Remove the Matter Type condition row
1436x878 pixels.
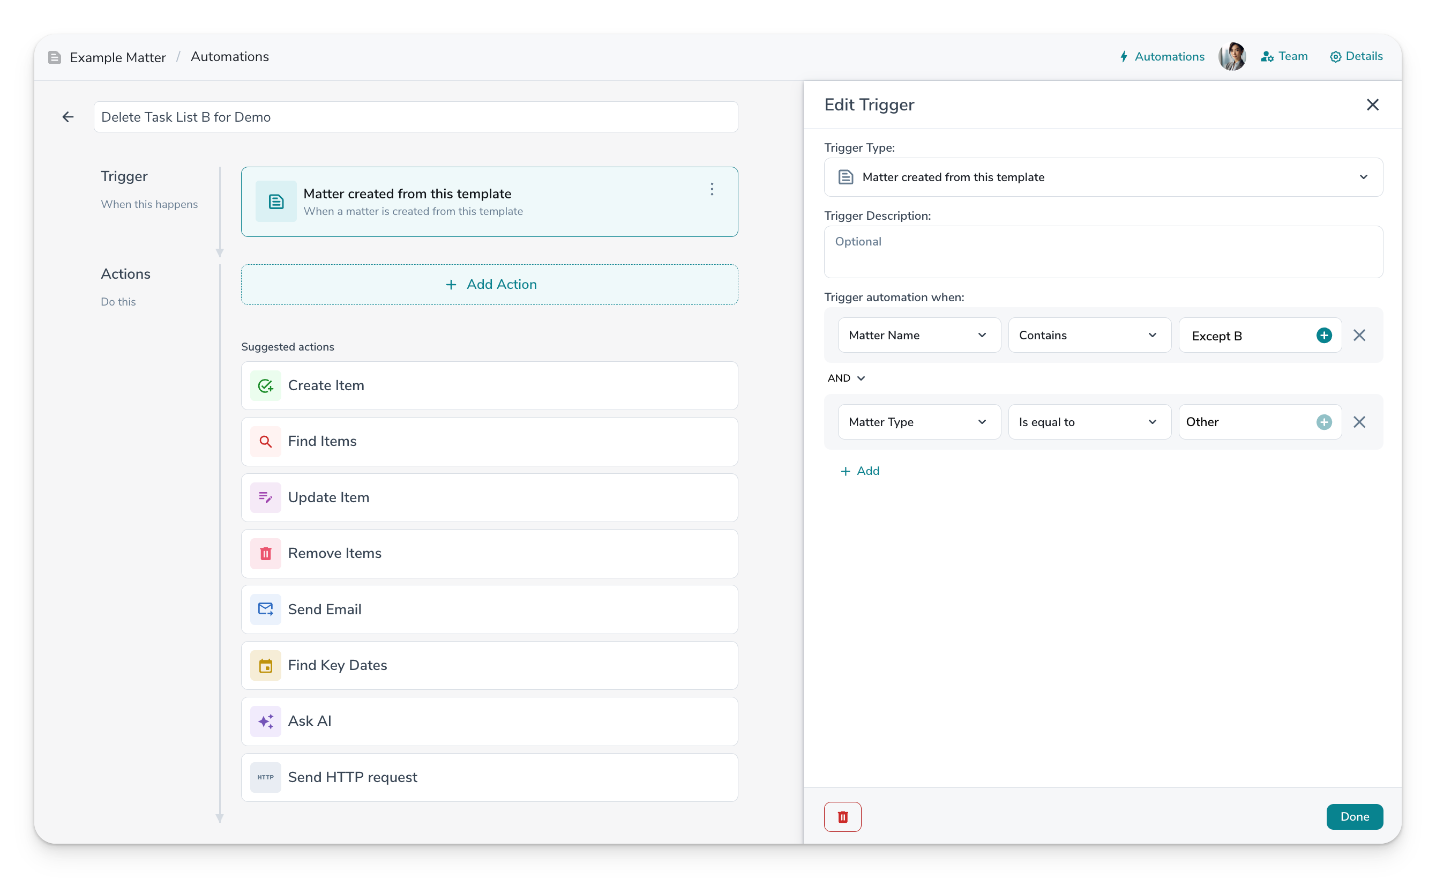1359,422
